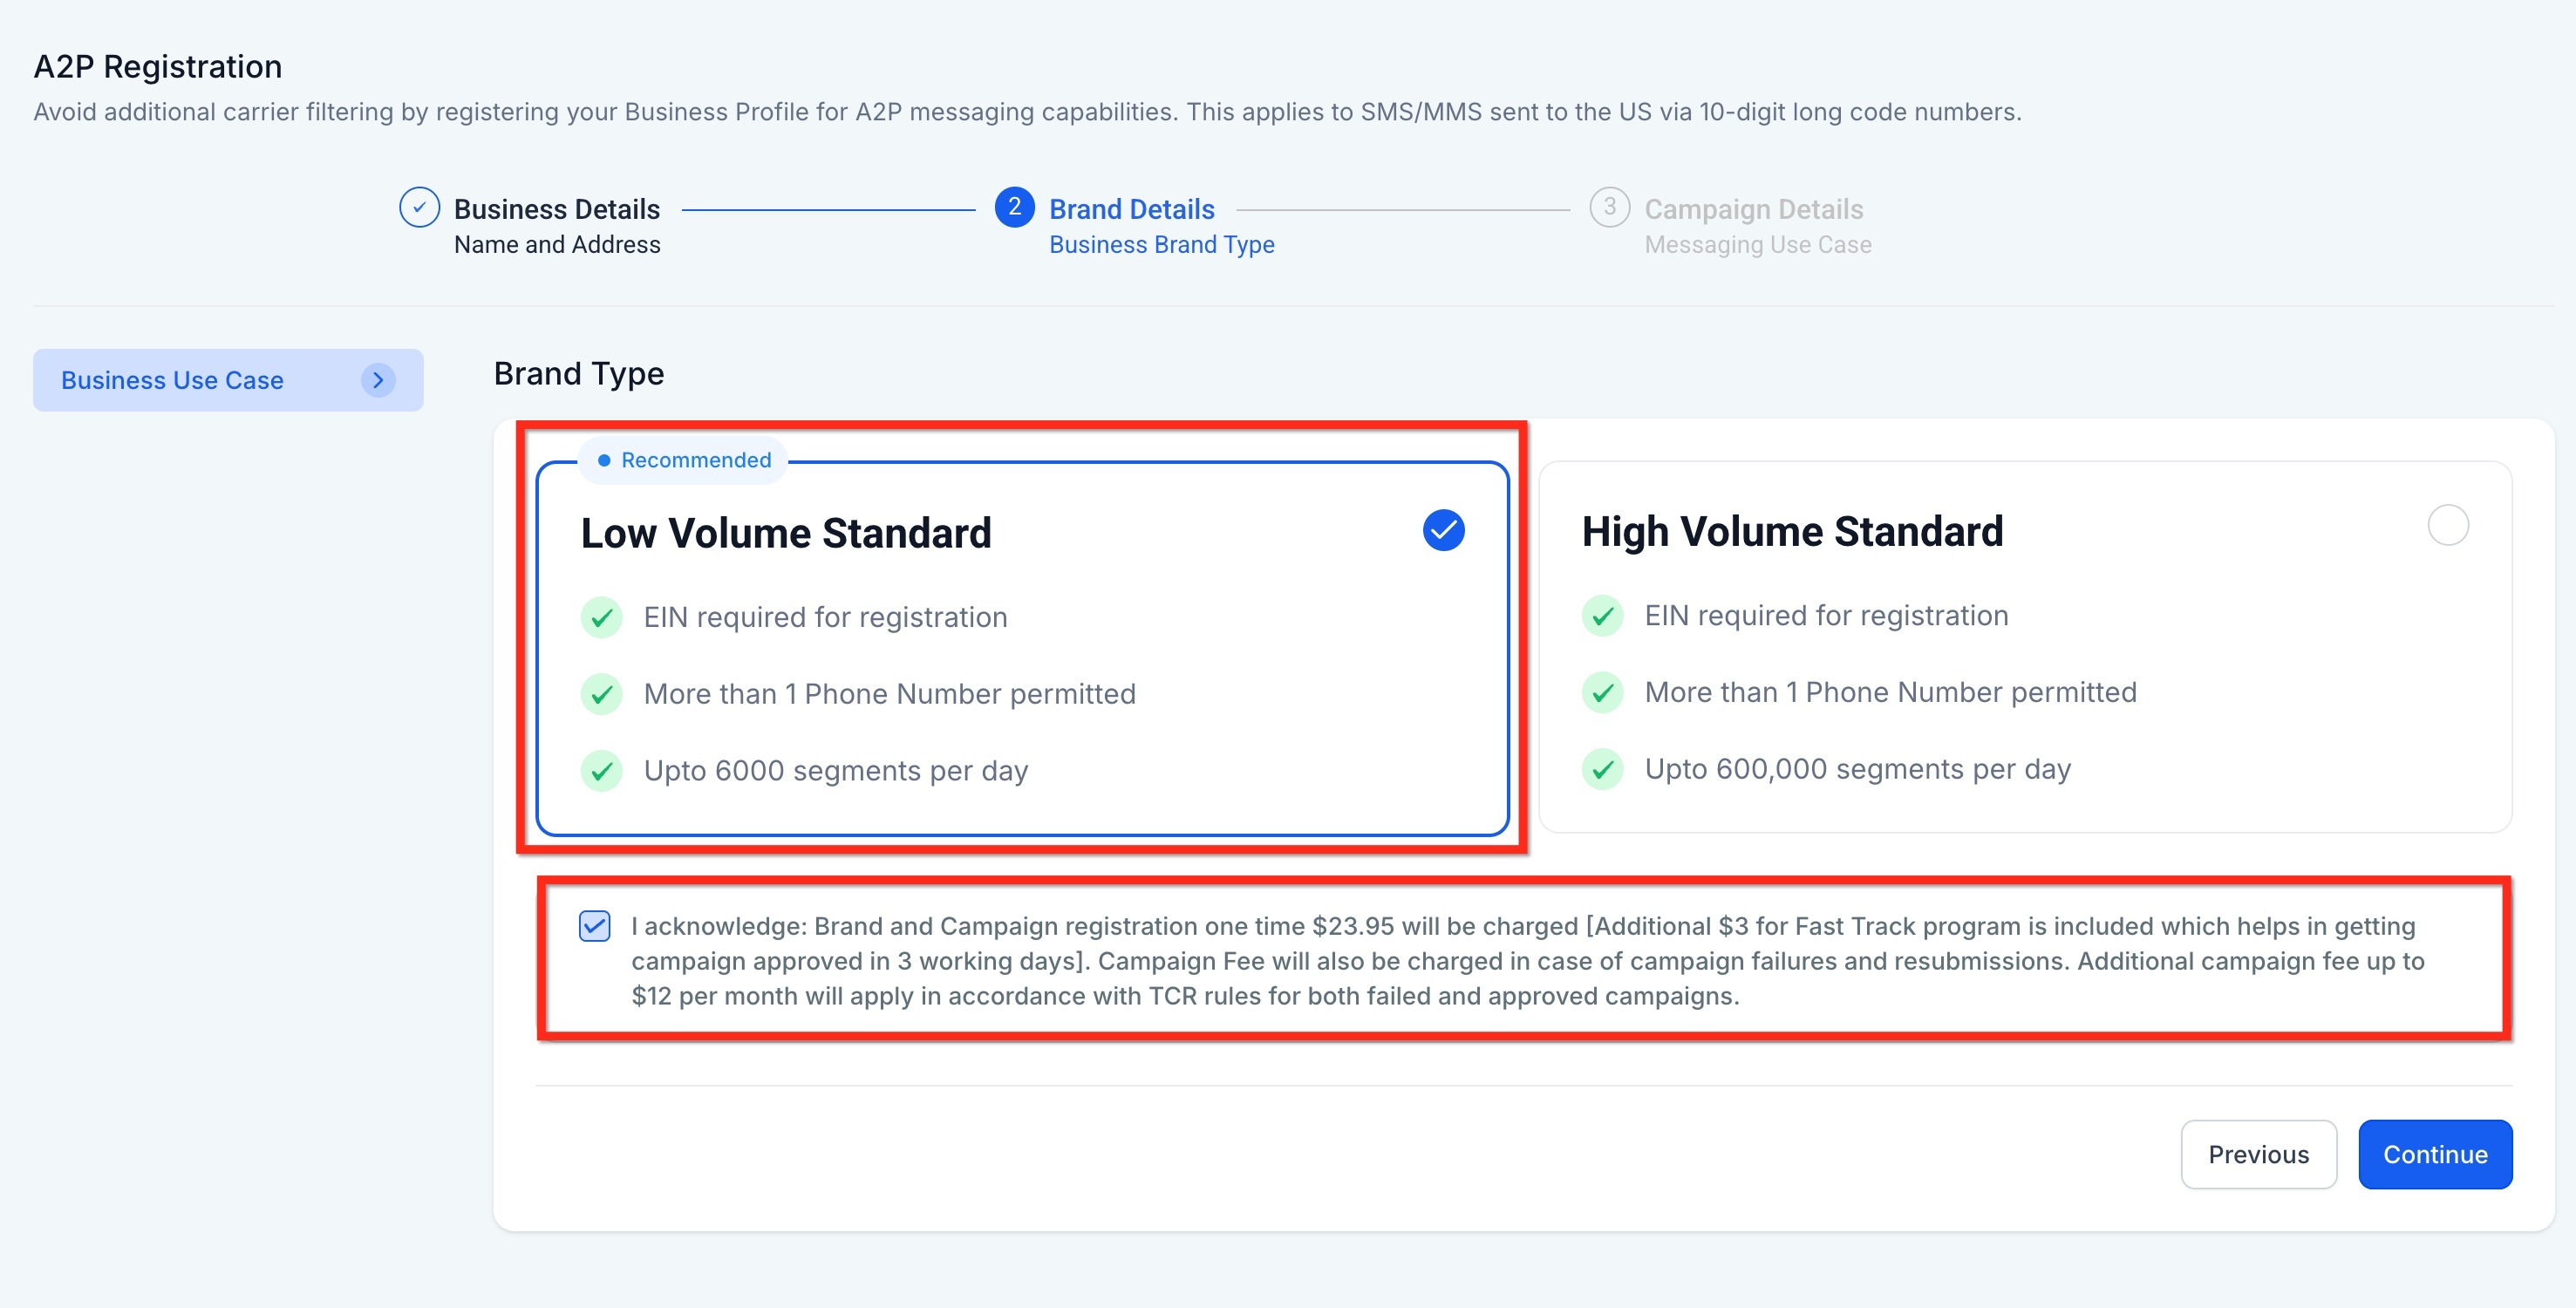
Task: Click the High Volume Standard card title
Action: [1792, 531]
